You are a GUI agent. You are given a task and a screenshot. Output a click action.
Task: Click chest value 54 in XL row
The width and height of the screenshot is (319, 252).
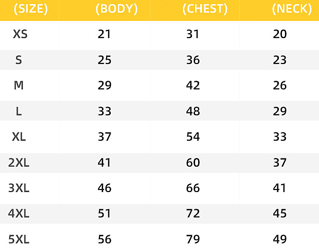pyautogui.click(x=193, y=137)
